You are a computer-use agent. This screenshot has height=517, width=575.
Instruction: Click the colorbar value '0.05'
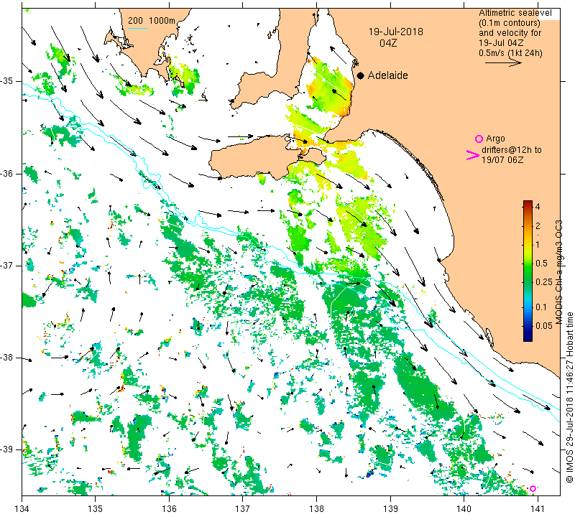(544, 326)
